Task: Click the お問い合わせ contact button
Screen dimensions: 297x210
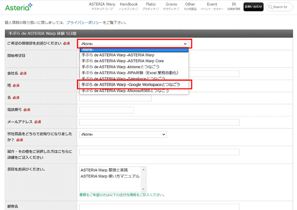Action: [x=253, y=7]
